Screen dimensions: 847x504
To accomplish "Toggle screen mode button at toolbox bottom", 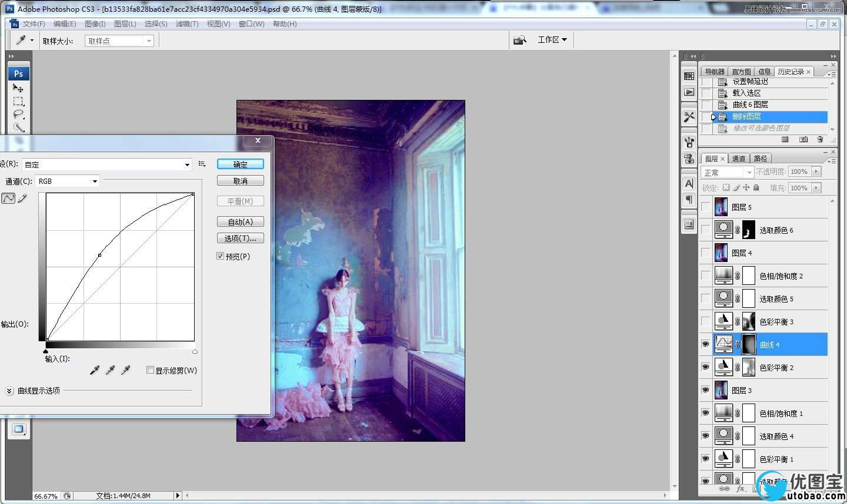I will (18, 429).
